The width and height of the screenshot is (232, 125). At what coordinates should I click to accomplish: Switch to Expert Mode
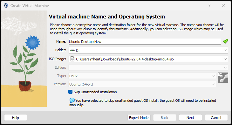139,118
